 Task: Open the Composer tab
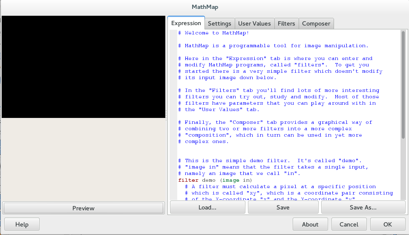(x=316, y=24)
